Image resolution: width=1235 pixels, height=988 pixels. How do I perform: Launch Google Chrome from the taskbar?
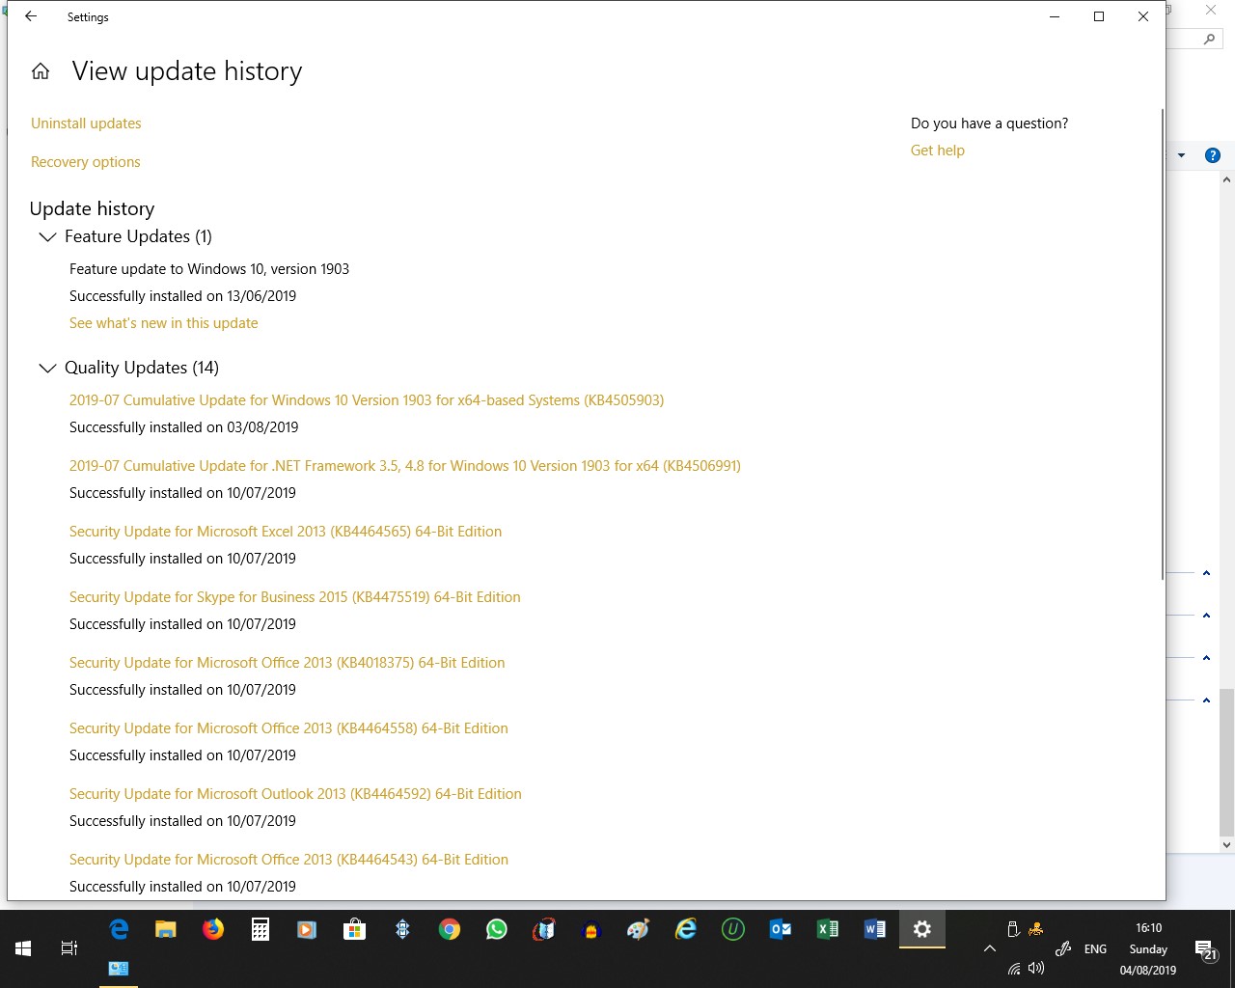449,929
